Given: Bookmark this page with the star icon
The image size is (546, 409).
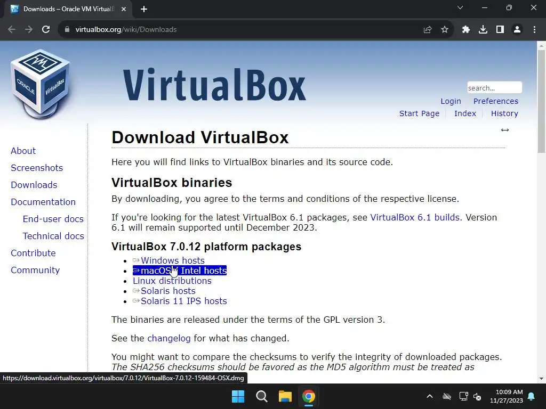Looking at the screenshot, I should click(445, 30).
